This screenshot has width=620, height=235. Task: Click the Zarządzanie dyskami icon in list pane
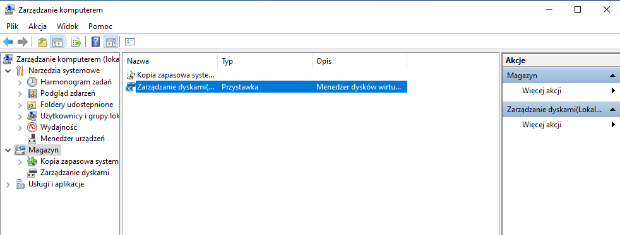131,87
